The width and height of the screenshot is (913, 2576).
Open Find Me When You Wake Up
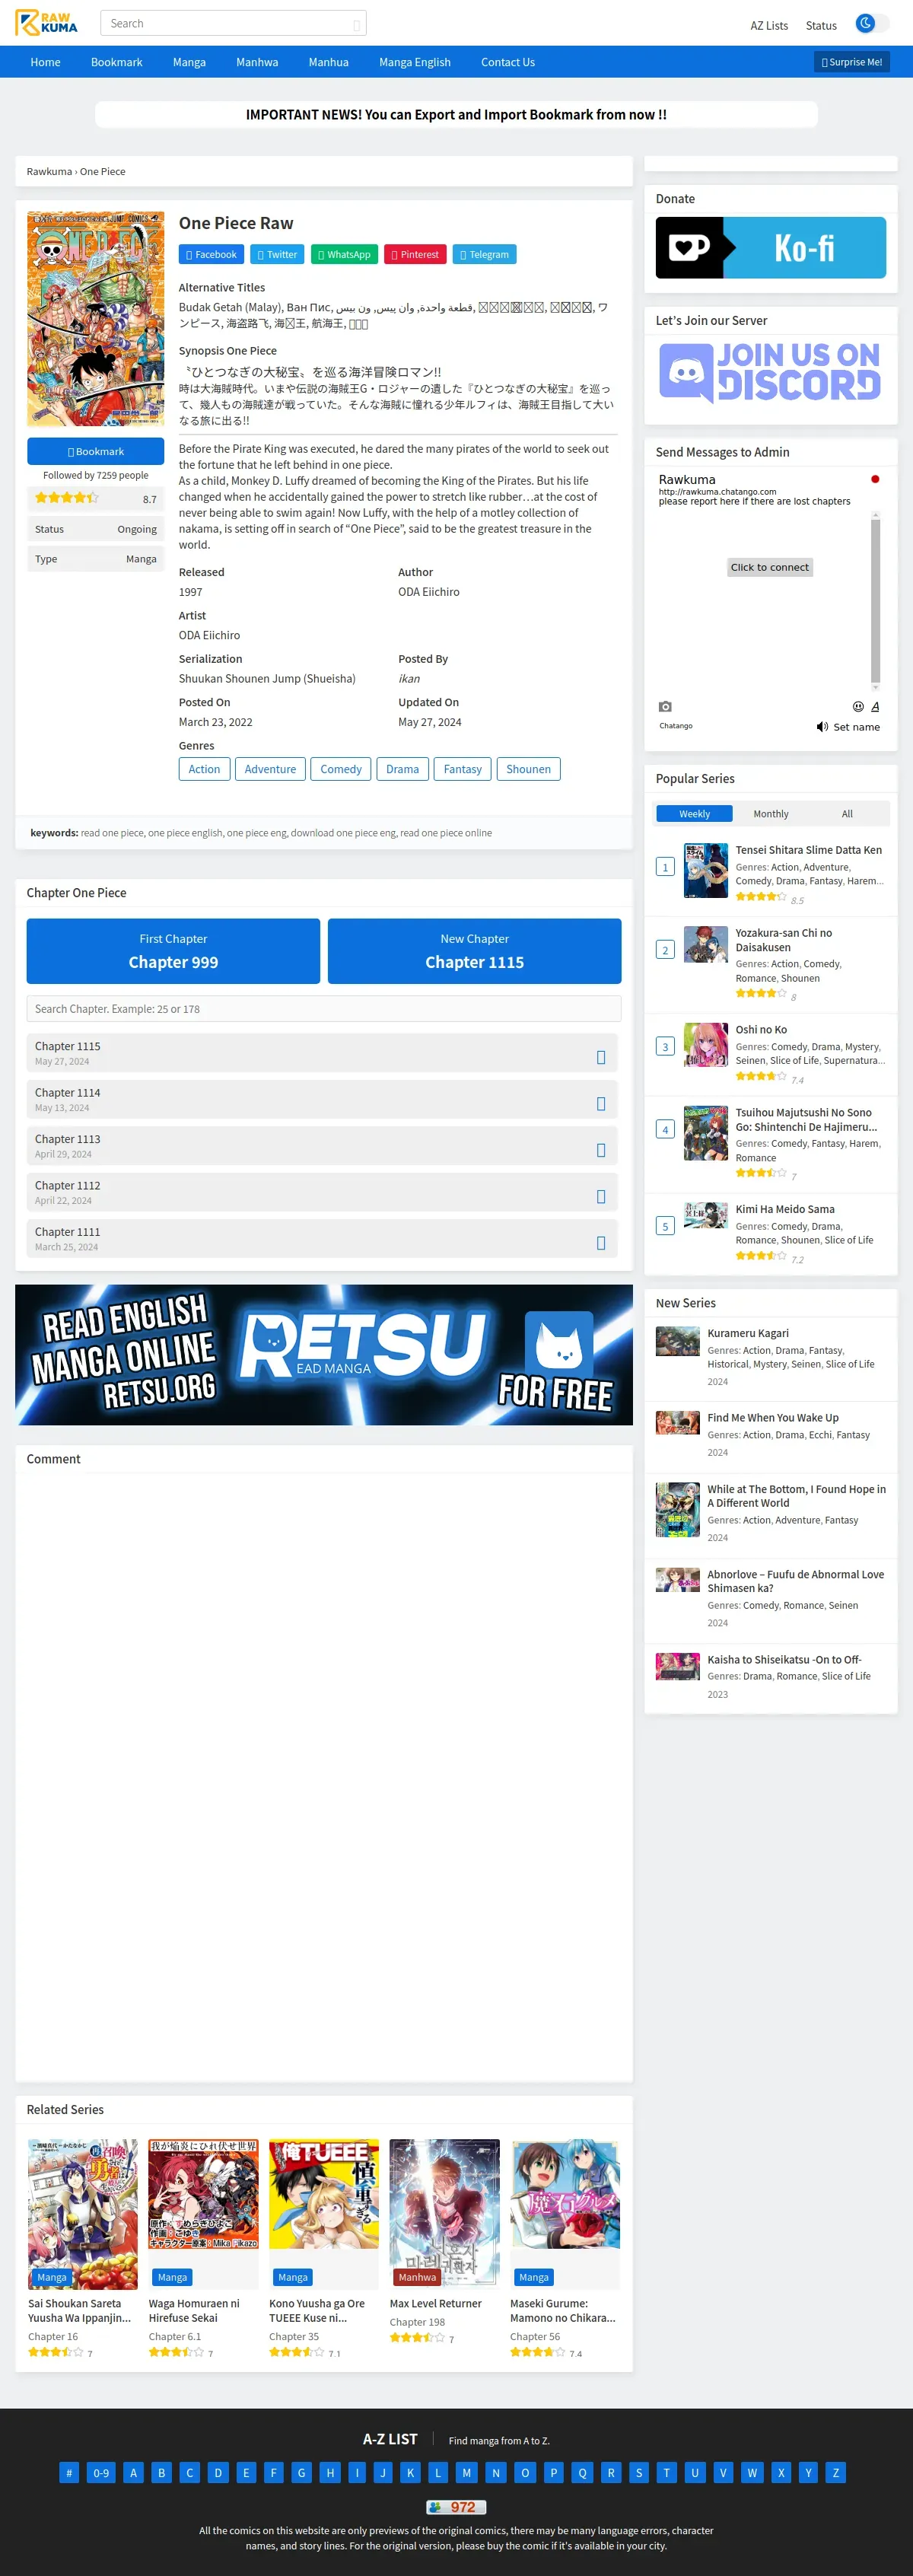point(773,1417)
